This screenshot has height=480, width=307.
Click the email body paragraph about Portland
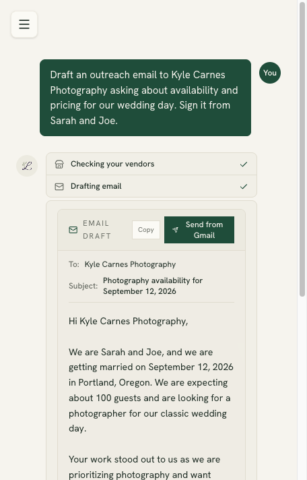coord(151,390)
